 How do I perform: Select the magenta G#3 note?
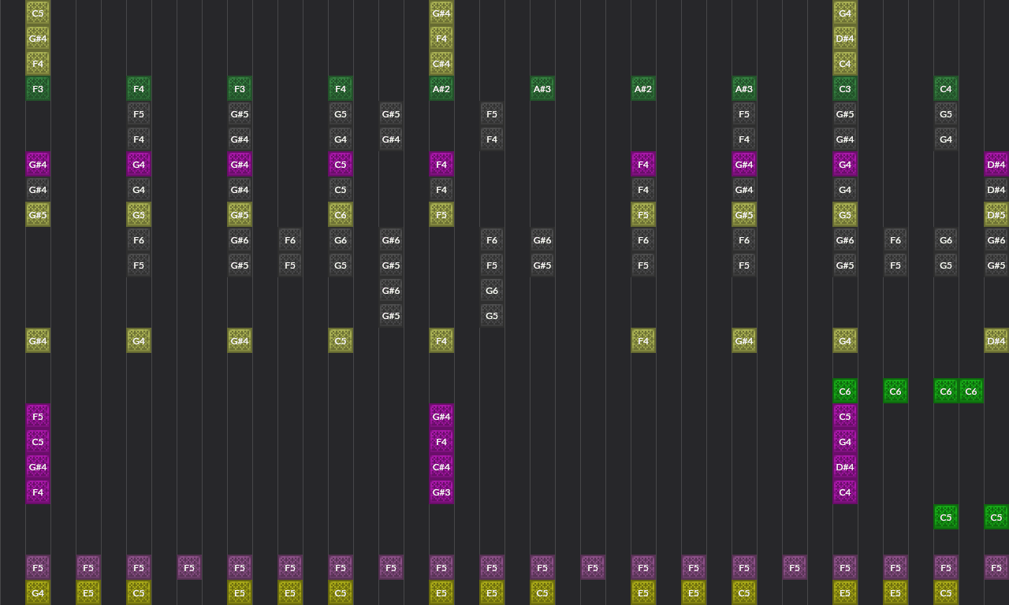(441, 492)
